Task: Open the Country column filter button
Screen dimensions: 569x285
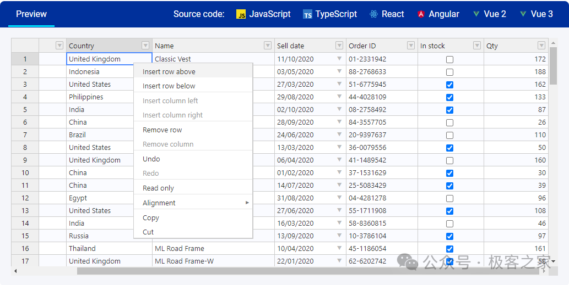Action: tap(145, 46)
